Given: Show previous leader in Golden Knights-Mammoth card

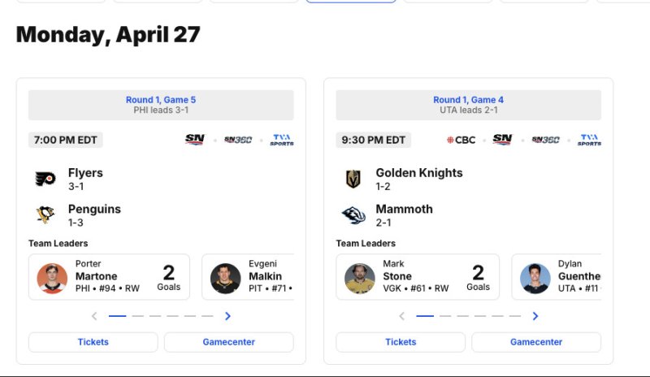Looking at the screenshot, I should [401, 316].
